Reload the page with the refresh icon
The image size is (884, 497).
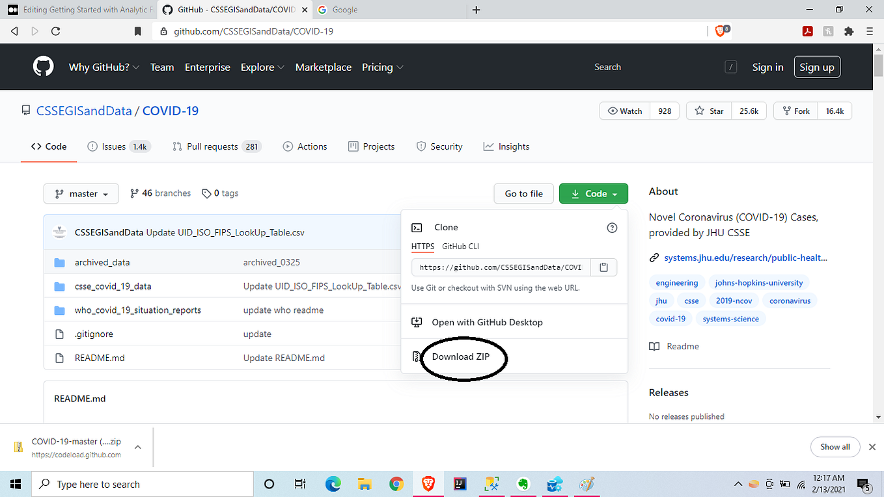(x=55, y=31)
